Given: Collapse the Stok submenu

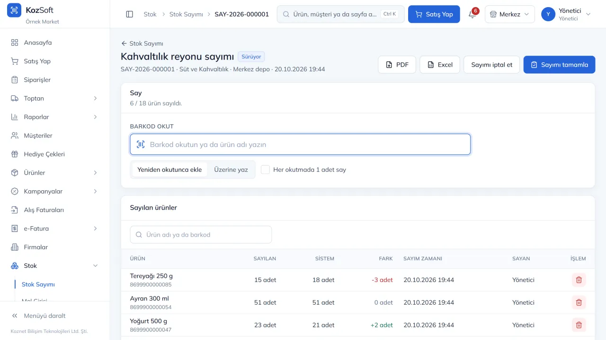Looking at the screenshot, I should (54, 266).
